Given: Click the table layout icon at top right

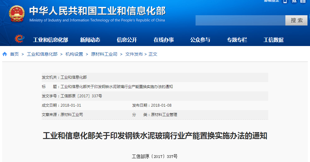Looking at the screenshot, I should pyautogui.click(x=303, y=1).
